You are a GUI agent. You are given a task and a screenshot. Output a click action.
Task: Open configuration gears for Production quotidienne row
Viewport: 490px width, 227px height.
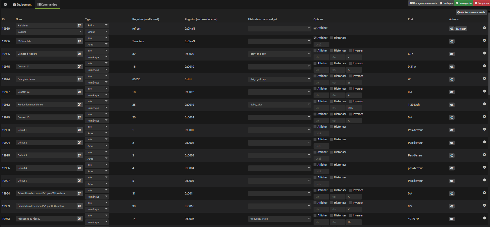point(452,105)
